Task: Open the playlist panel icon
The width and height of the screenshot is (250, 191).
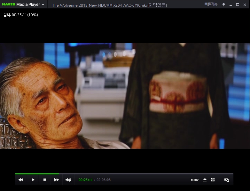Action: [227, 180]
